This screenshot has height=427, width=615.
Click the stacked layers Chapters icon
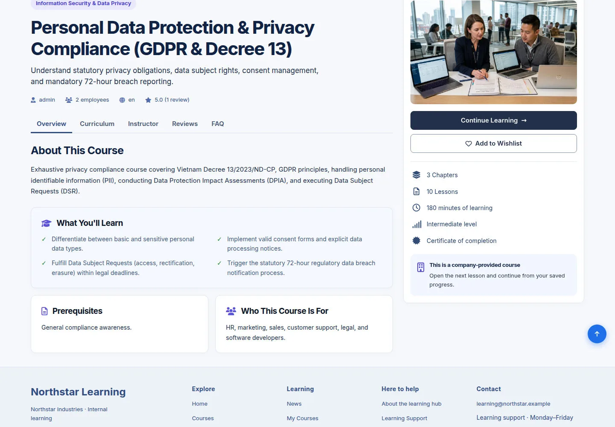(416, 175)
